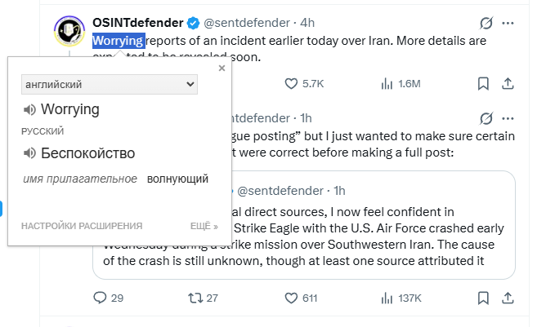View analytics of 1.6M views post

[387, 83]
